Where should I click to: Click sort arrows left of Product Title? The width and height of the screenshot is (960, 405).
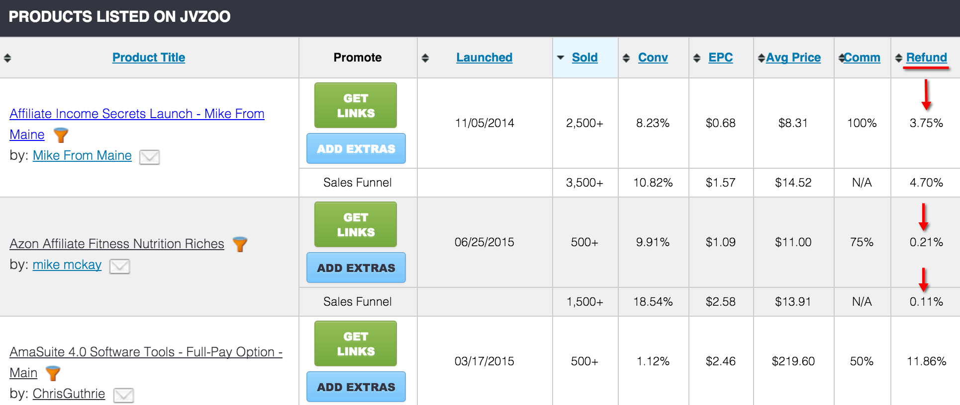point(7,58)
